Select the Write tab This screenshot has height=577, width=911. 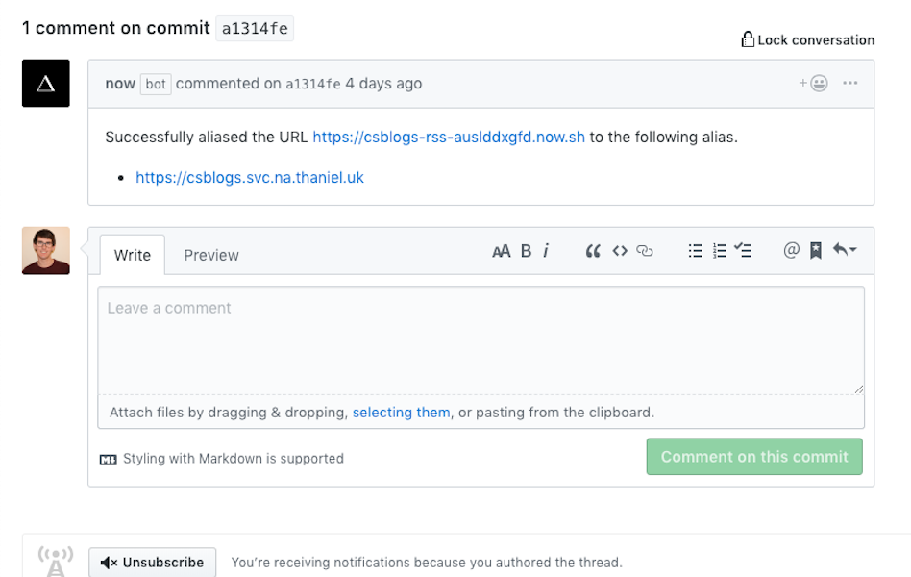tap(133, 255)
